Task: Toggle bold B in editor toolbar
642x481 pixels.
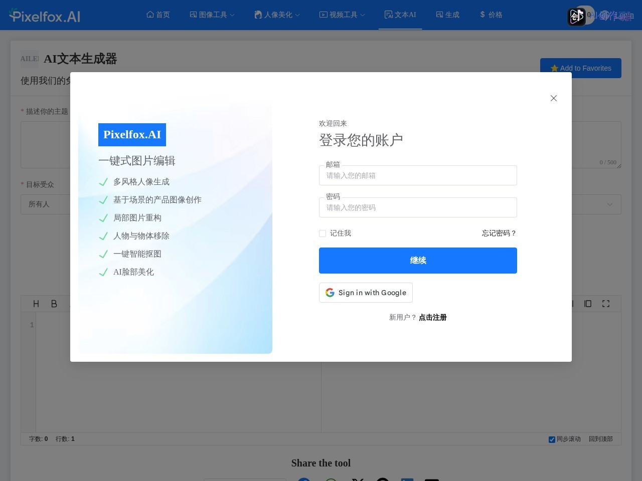Action: coord(54,304)
